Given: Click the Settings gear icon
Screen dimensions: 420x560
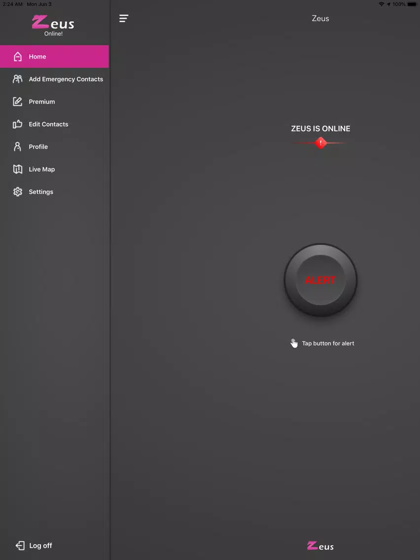Looking at the screenshot, I should click(18, 191).
